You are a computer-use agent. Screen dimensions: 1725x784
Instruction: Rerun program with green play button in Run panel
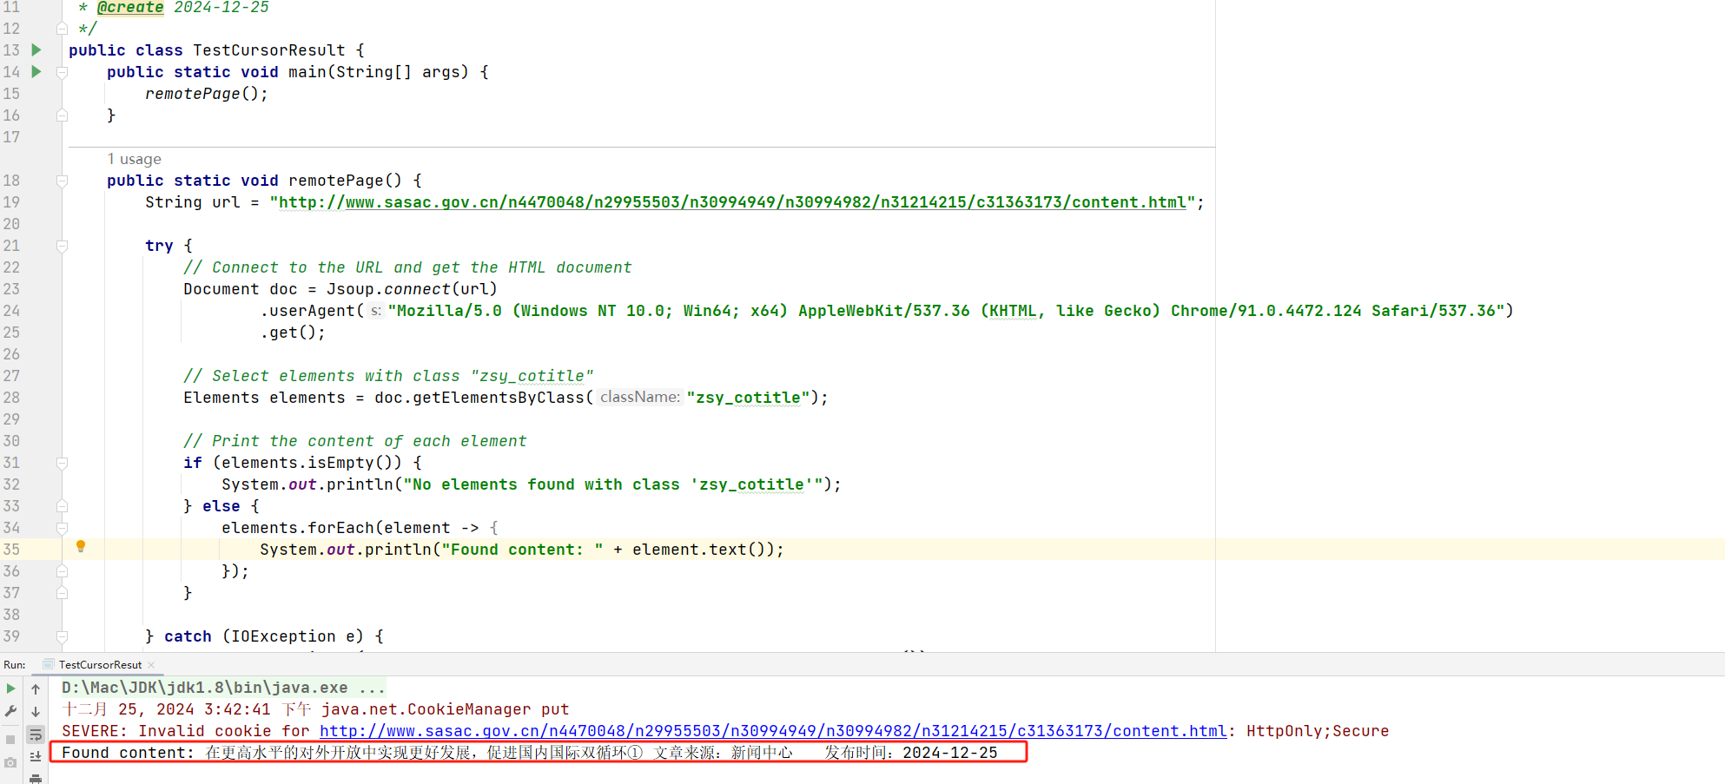[x=10, y=688]
